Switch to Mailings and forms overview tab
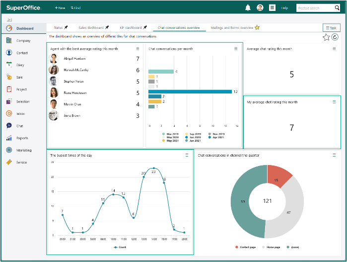 click(x=235, y=27)
